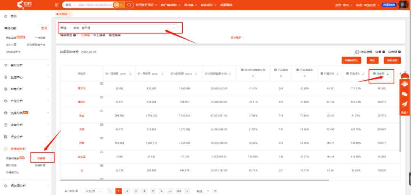Go to page 2 in pagination
Screen dimensions: 411x195
pyautogui.click(x=127, y=191)
